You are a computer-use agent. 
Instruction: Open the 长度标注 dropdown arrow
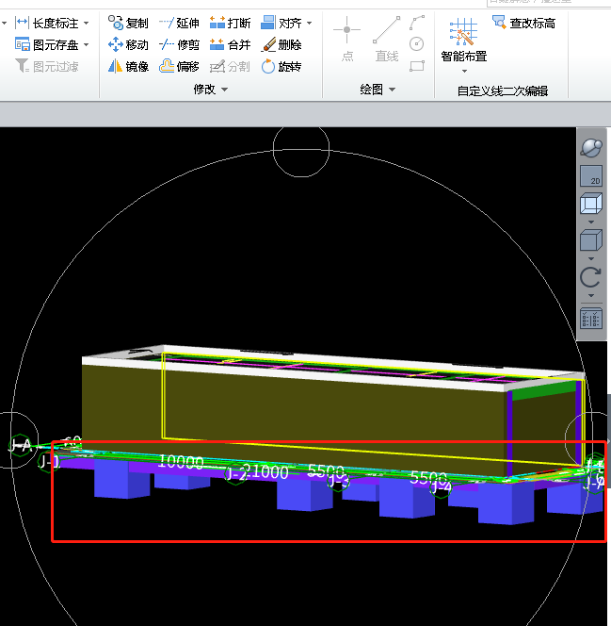pos(87,24)
